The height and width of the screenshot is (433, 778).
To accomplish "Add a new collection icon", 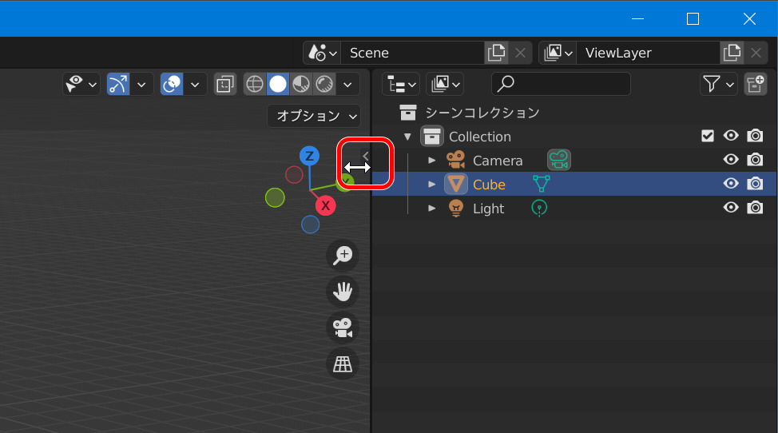I will 755,85.
